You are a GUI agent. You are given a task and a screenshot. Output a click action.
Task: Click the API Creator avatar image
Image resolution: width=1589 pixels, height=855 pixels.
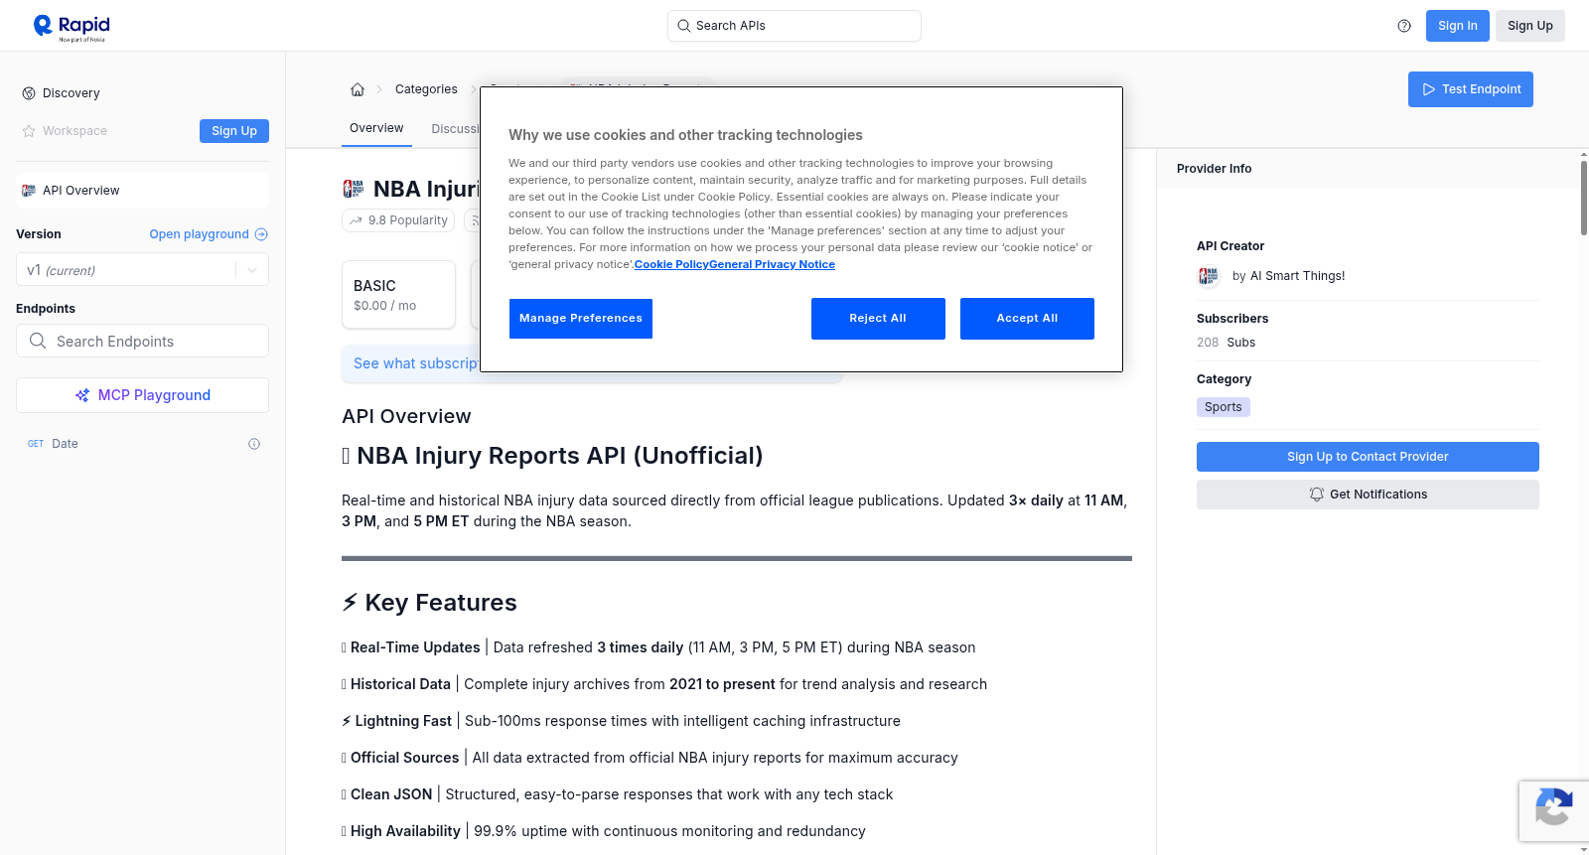[x=1209, y=276]
